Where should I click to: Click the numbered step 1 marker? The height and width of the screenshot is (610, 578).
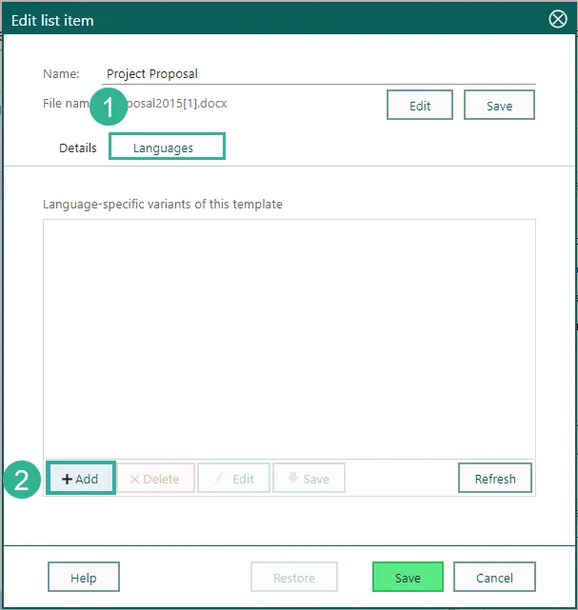pyautogui.click(x=109, y=108)
